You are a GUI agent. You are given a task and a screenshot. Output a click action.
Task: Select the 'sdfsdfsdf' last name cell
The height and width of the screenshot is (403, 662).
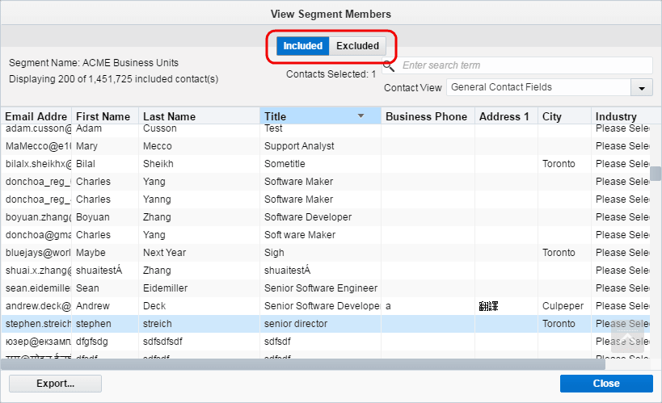(x=200, y=342)
